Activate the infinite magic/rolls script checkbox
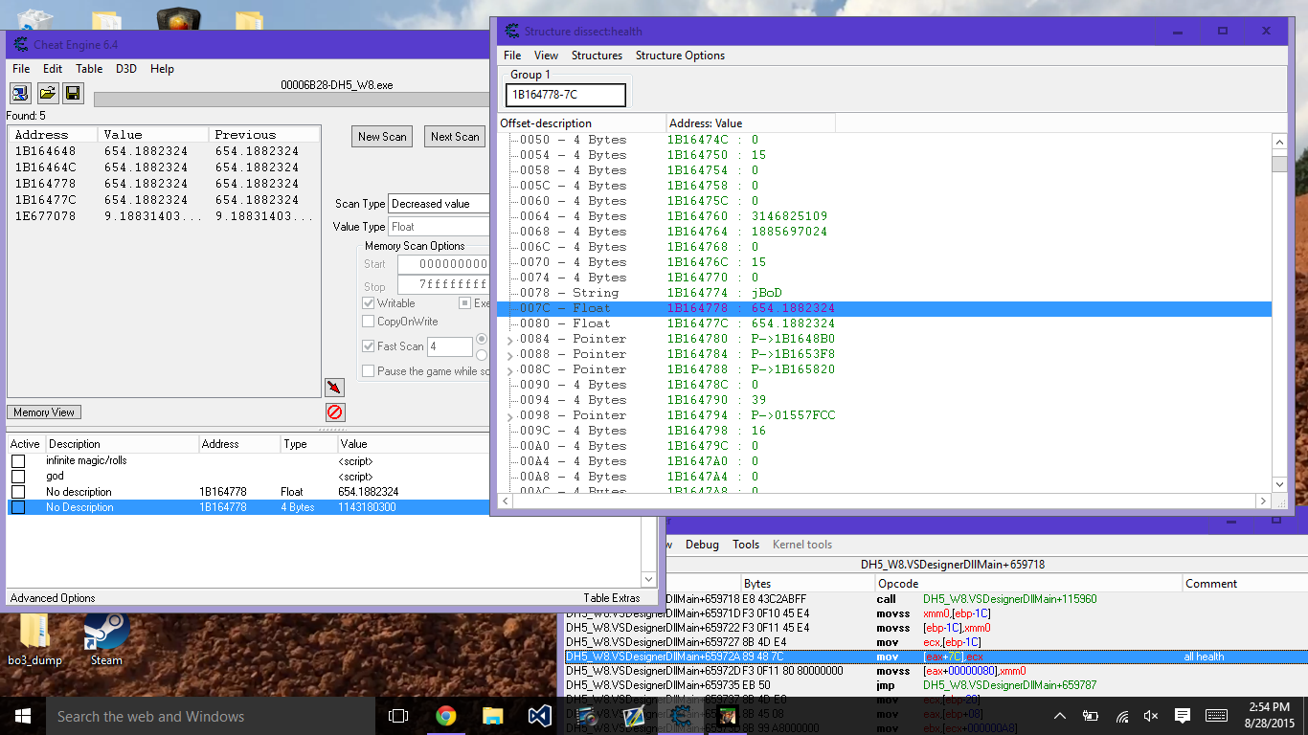Image resolution: width=1308 pixels, height=735 pixels. 18,461
